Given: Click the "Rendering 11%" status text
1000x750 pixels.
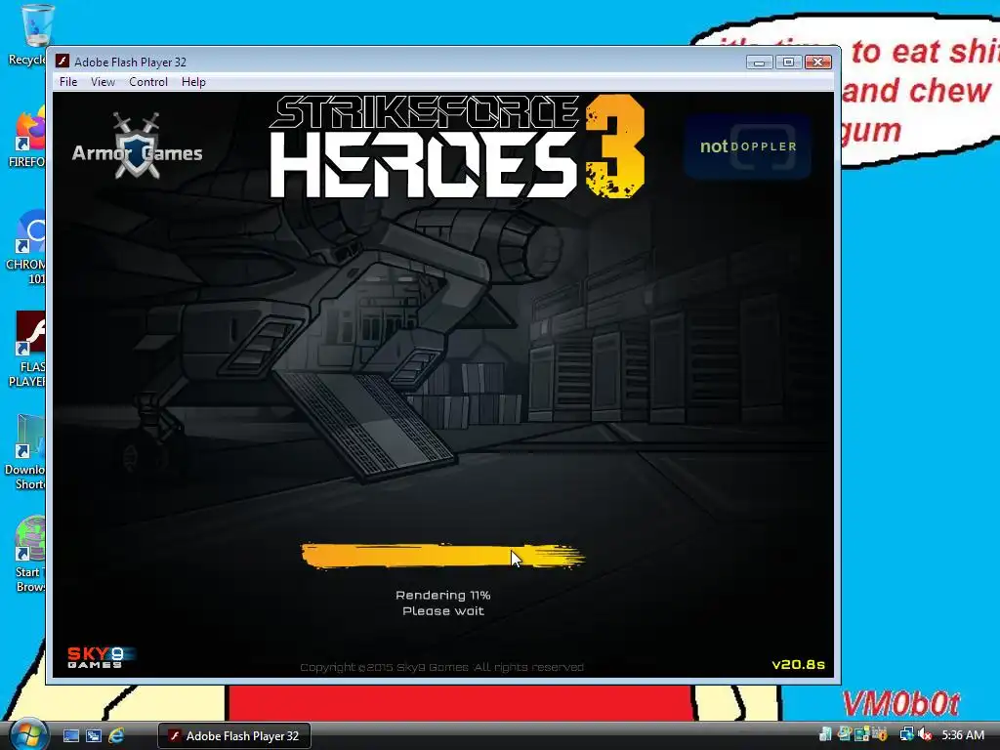Looking at the screenshot, I should [442, 595].
